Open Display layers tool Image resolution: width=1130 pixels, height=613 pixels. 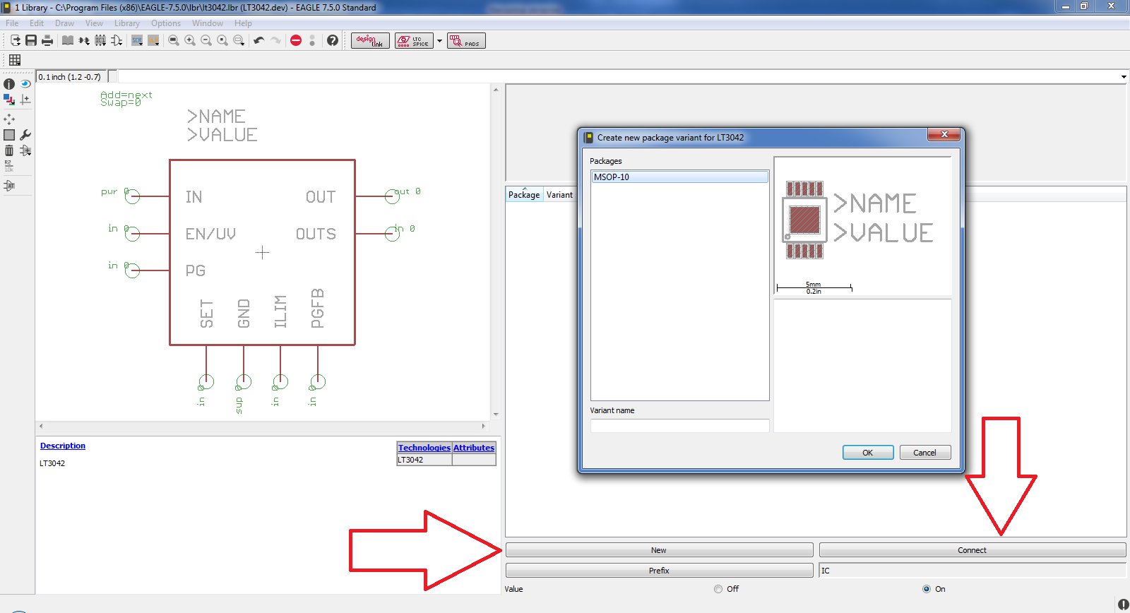tap(9, 100)
